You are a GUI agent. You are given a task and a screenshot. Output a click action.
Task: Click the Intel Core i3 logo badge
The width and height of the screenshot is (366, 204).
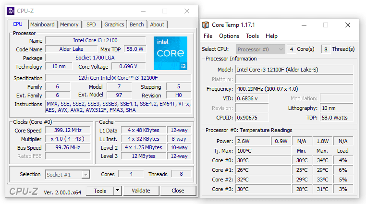171,53
